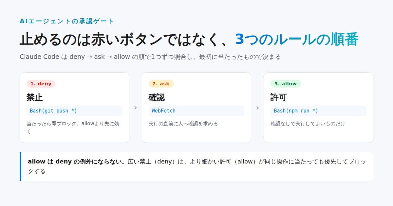
Task: Click the code snippet "Bash(git push *)"
Action: 74,111
